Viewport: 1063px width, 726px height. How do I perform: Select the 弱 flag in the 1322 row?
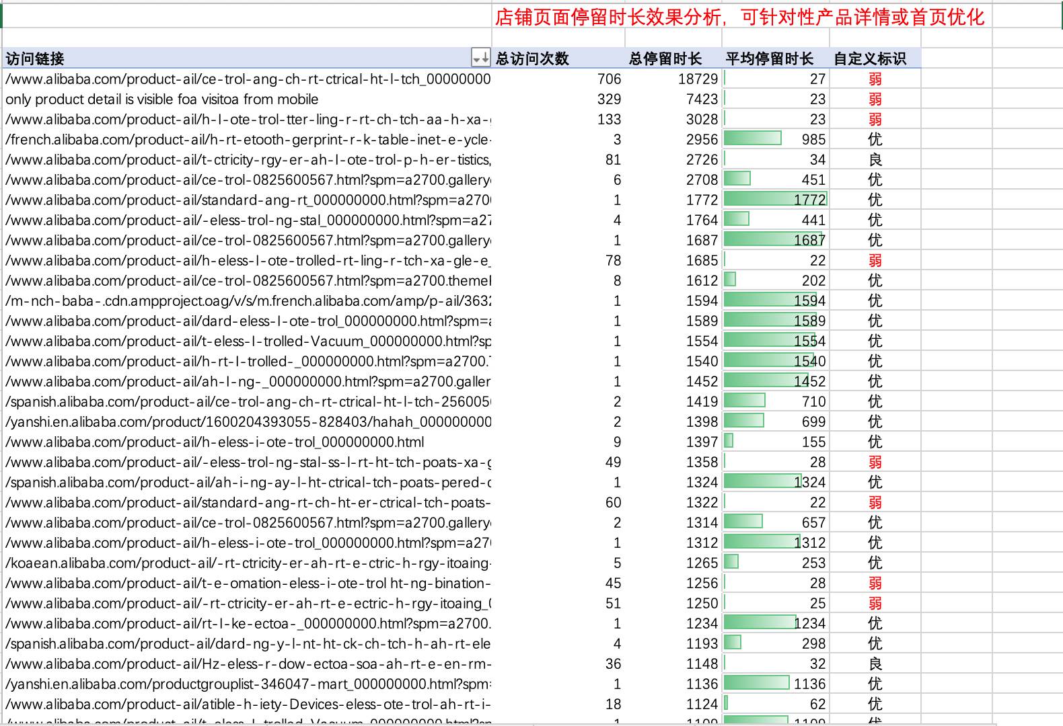click(875, 502)
